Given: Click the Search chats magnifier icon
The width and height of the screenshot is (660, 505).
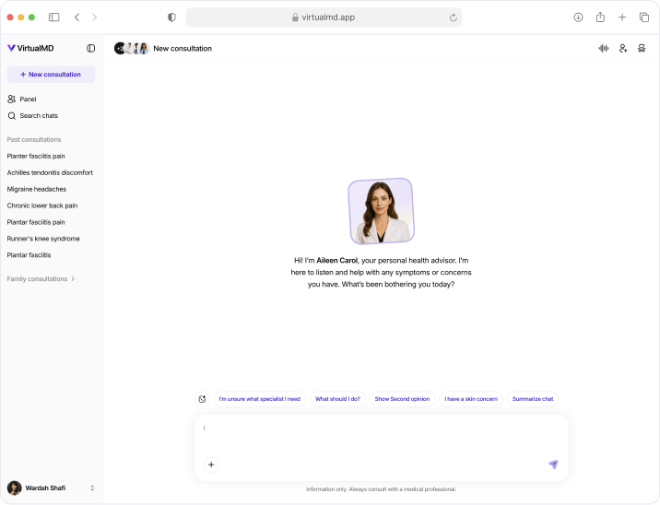Looking at the screenshot, I should click(x=12, y=116).
